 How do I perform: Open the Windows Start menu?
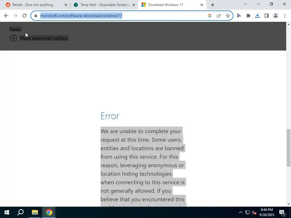point(7,212)
